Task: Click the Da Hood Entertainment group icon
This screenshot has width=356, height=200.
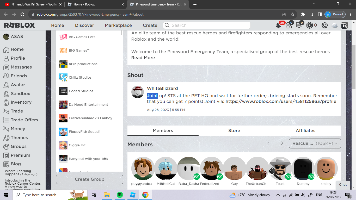Action: pyautogui.click(x=63, y=104)
